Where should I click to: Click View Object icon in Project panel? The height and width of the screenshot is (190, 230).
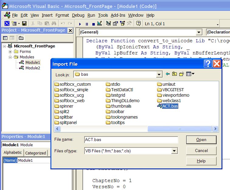(12, 38)
